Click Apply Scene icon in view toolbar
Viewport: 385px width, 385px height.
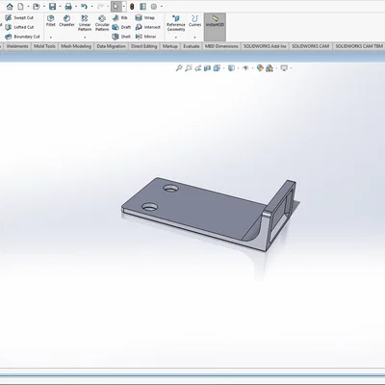pyautogui.click(x=269, y=67)
